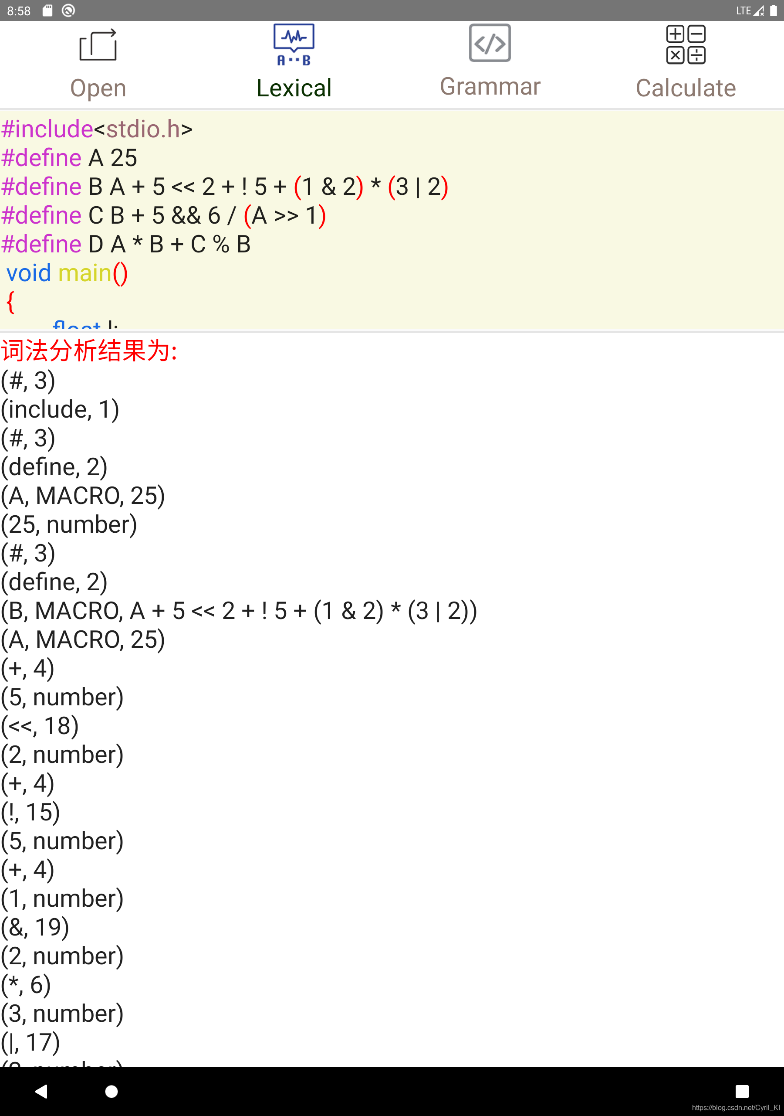Tap the LTE signal indicator
This screenshot has height=1116, width=784.
750,10
